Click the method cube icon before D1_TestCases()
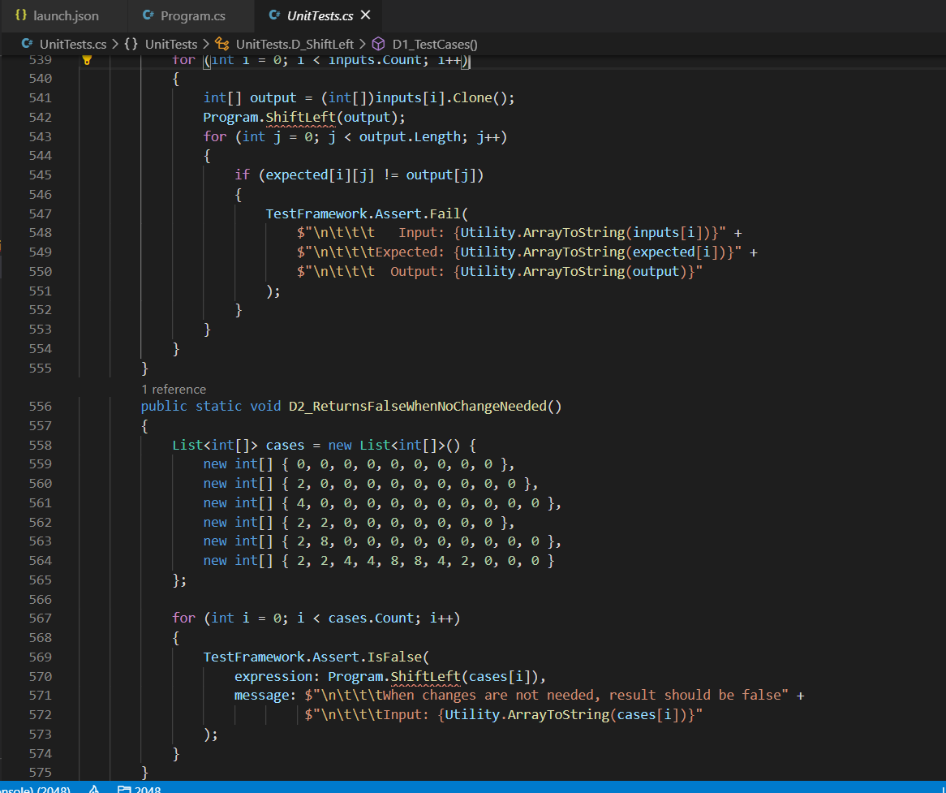946x793 pixels. coord(378,44)
